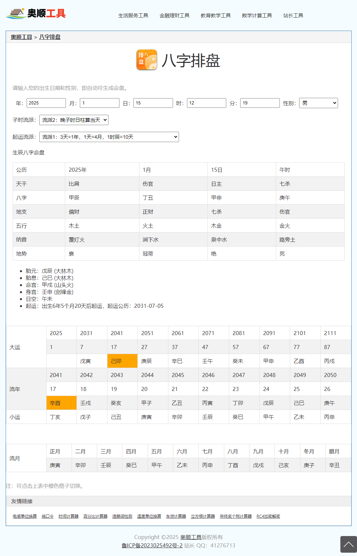Expand the 起运流派 dropdown
Viewport: 357px width, 556px height.
pos(109,137)
